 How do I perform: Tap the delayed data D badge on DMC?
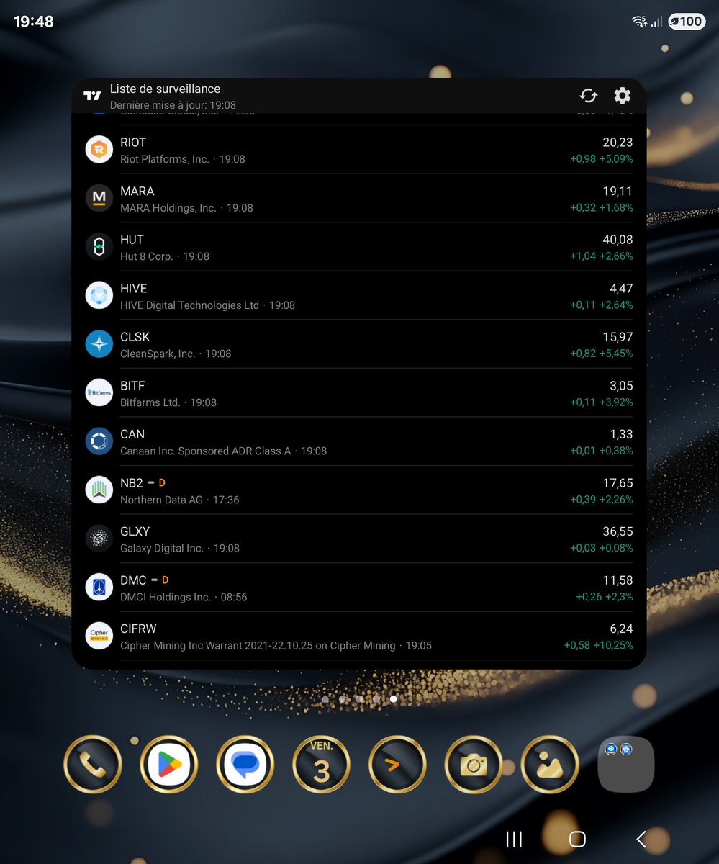point(166,580)
